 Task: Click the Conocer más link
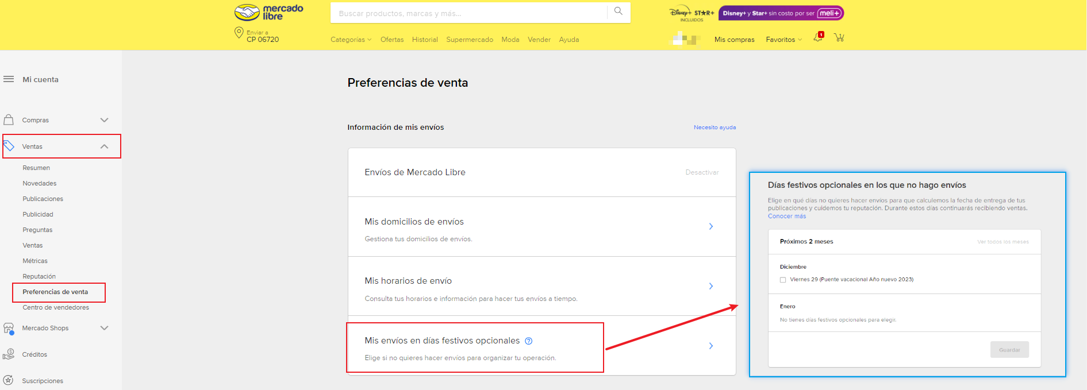tap(787, 217)
